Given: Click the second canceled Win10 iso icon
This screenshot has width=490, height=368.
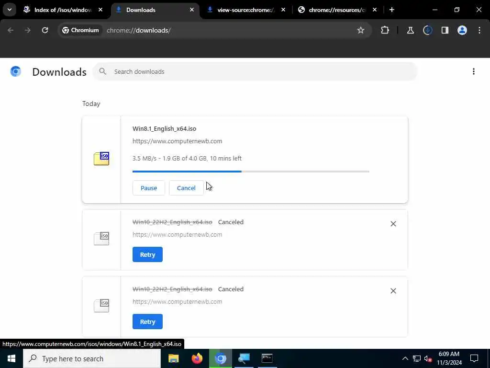Looking at the screenshot, I should (x=101, y=306).
